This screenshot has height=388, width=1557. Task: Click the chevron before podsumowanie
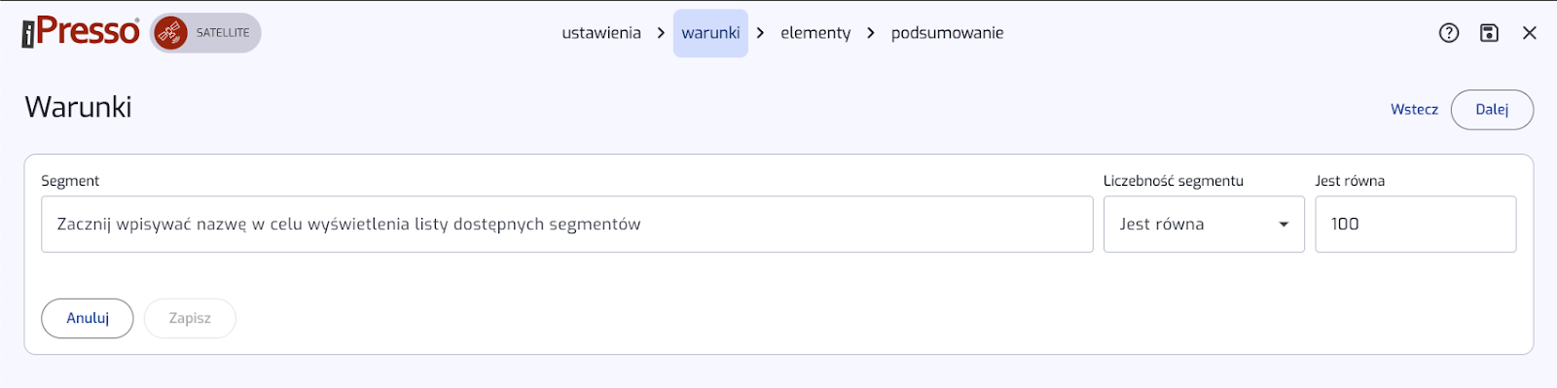[x=871, y=33]
